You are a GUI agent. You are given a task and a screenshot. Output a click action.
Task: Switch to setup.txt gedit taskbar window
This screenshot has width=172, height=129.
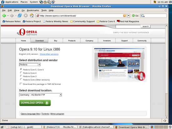[x=23, y=127]
